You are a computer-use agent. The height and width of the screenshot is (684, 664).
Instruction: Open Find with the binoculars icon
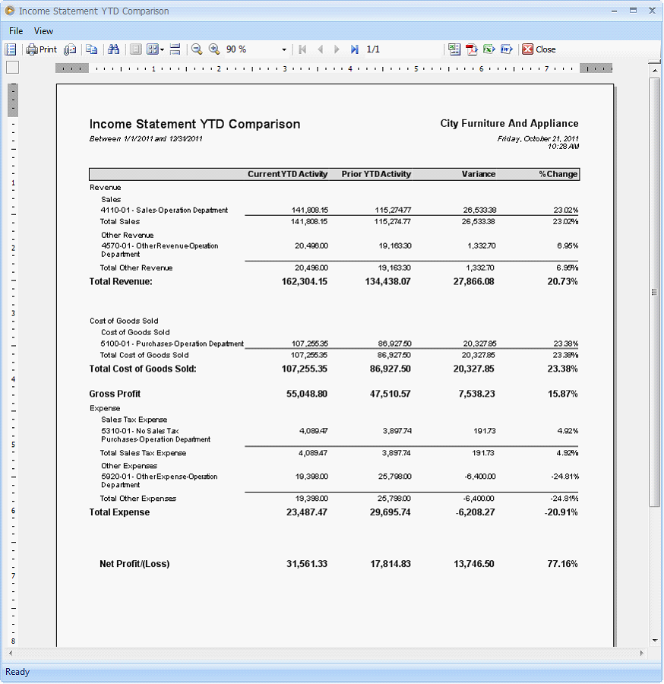coord(113,49)
